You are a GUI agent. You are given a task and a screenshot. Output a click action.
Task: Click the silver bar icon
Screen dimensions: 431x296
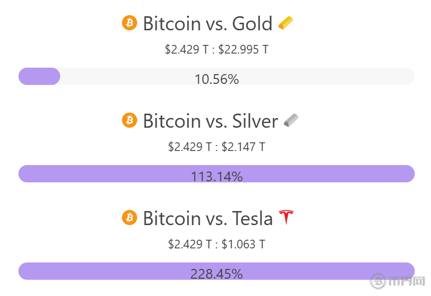click(x=291, y=120)
